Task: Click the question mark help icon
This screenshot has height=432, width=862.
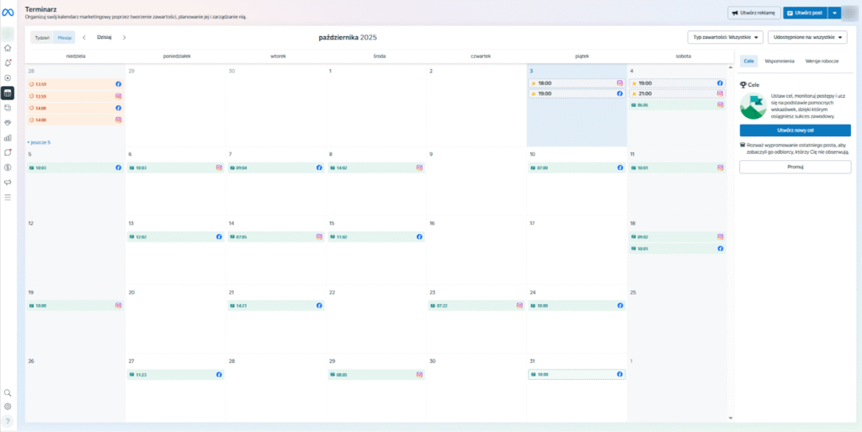Action: (x=8, y=420)
